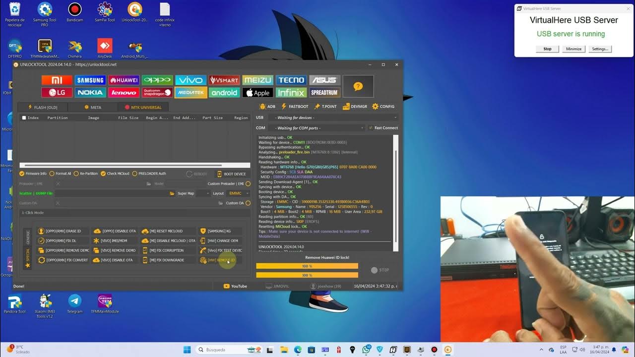Viewport: 635px width, 357px height.
Task: Open Settings in VirtualHere USB Server
Action: click(600, 49)
